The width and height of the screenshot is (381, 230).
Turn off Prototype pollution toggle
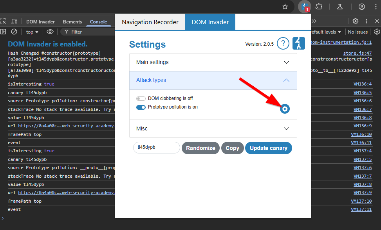click(x=141, y=107)
